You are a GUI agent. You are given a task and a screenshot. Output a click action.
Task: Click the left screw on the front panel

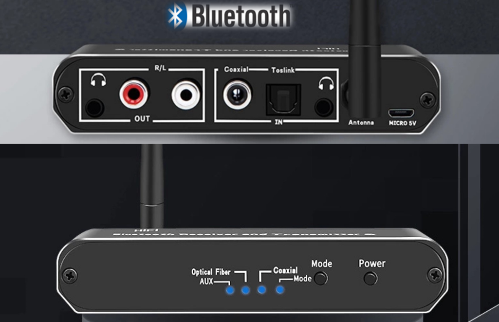[70, 276]
